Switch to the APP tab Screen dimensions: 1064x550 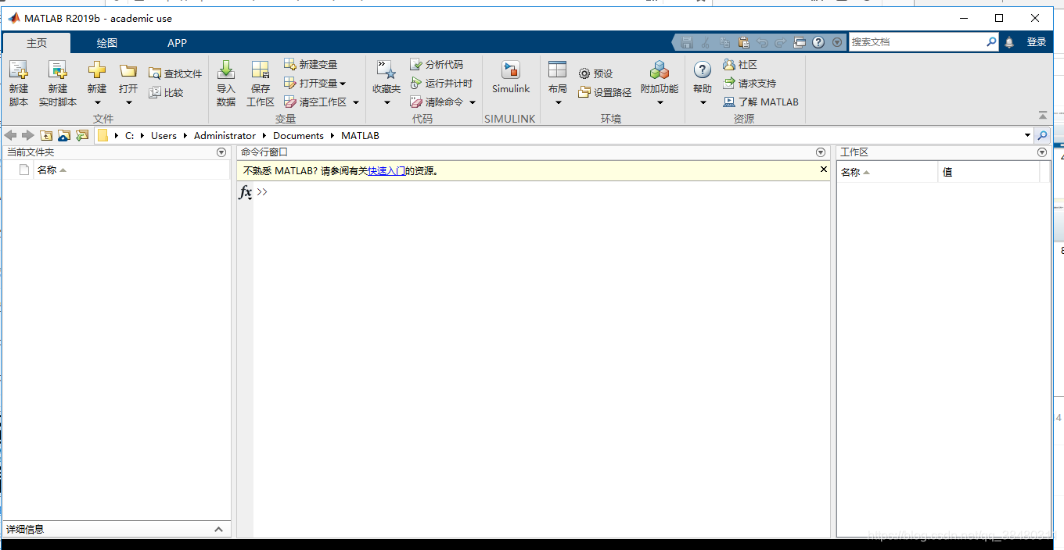(x=178, y=43)
